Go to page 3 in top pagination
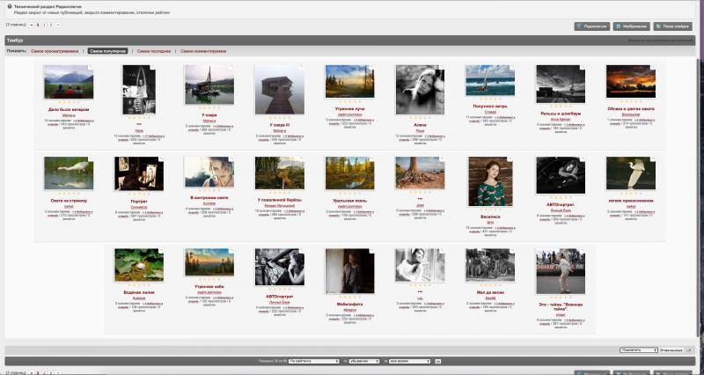The height and width of the screenshot is (375, 704). pos(51,25)
